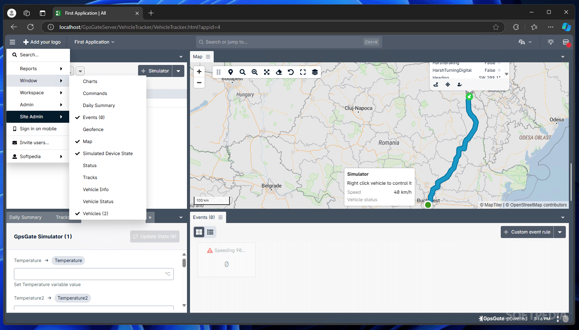Switch events to list view
The width and height of the screenshot is (579, 330).
click(x=210, y=232)
